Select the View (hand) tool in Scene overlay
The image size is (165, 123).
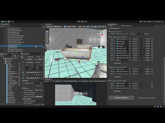pos(47,31)
